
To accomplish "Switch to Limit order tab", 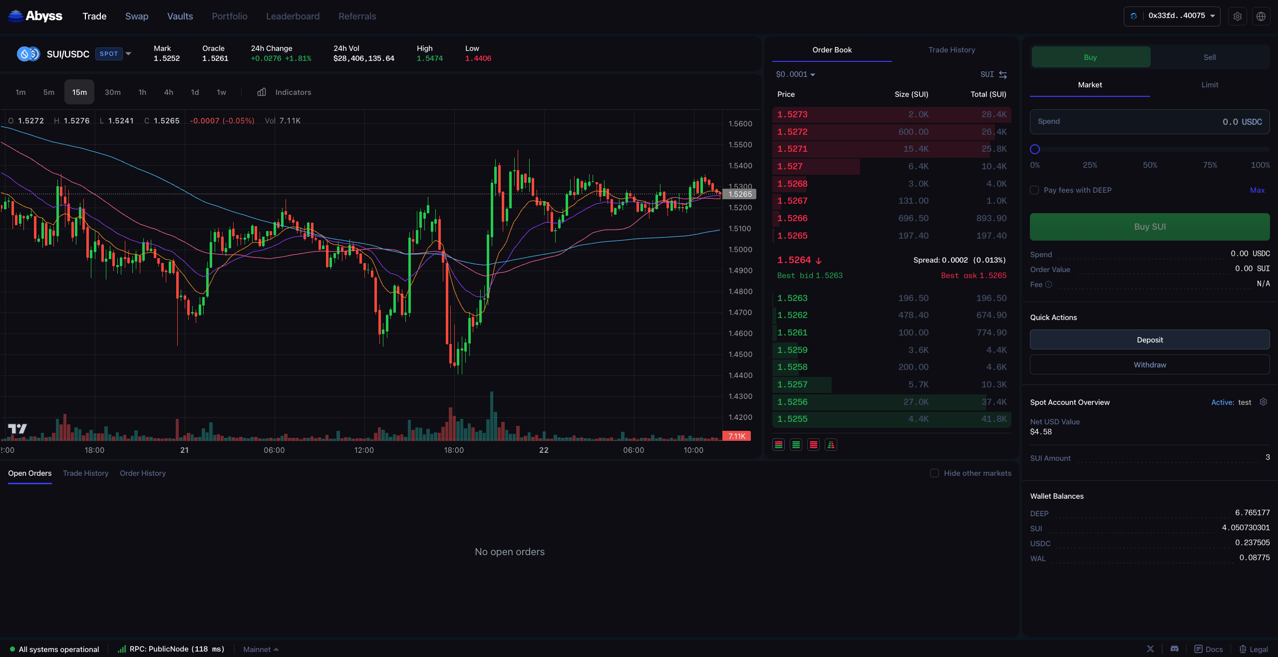I will pos(1209,85).
